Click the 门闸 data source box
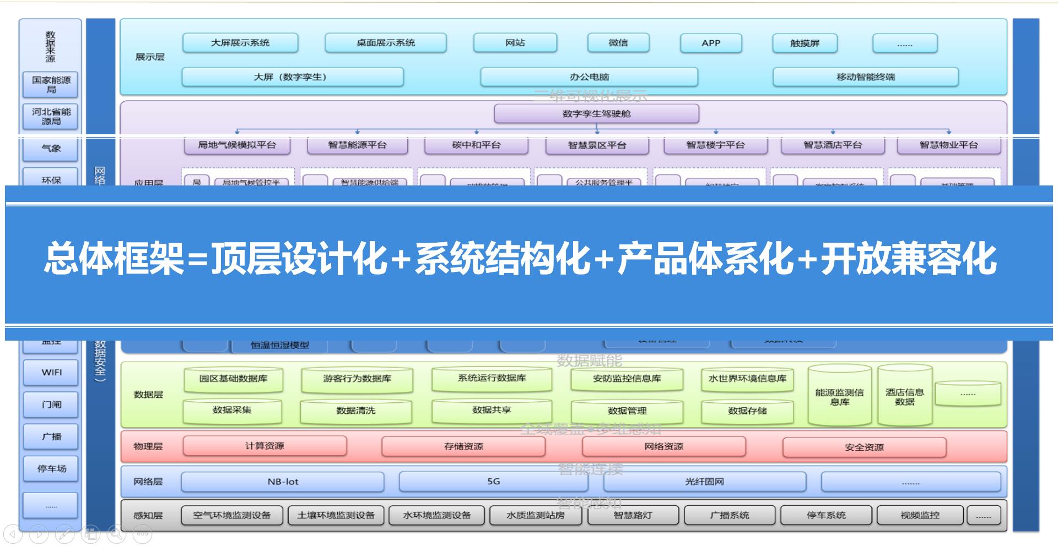Image resolution: width=1058 pixels, height=547 pixels. click(51, 404)
